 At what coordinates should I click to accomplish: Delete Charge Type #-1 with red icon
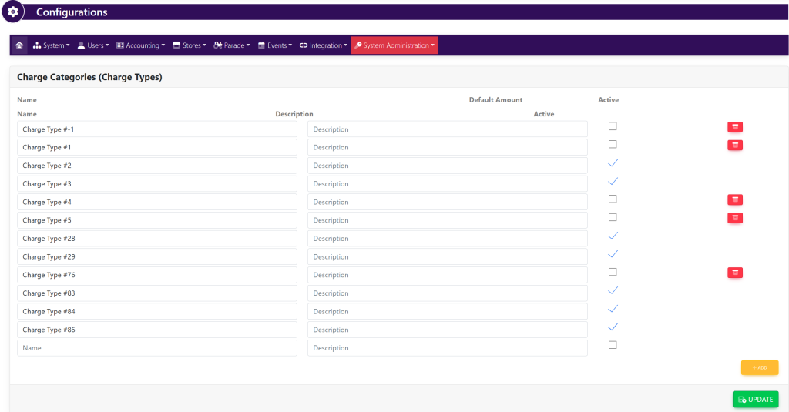click(734, 127)
